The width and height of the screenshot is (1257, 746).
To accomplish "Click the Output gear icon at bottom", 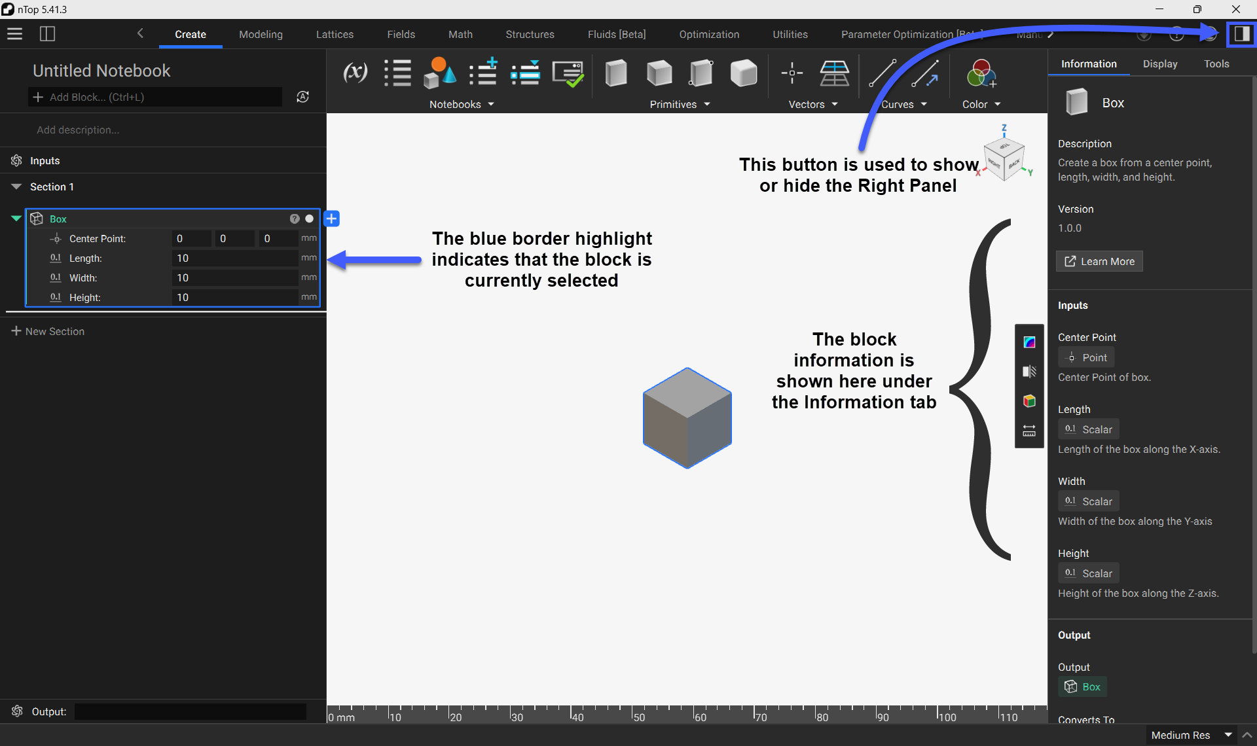I will 17,711.
